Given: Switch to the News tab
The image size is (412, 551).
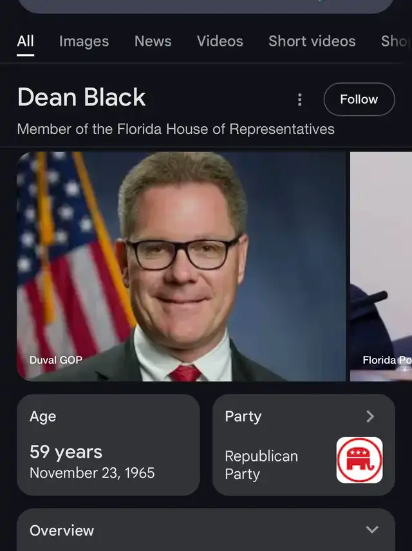Looking at the screenshot, I should click(153, 41).
